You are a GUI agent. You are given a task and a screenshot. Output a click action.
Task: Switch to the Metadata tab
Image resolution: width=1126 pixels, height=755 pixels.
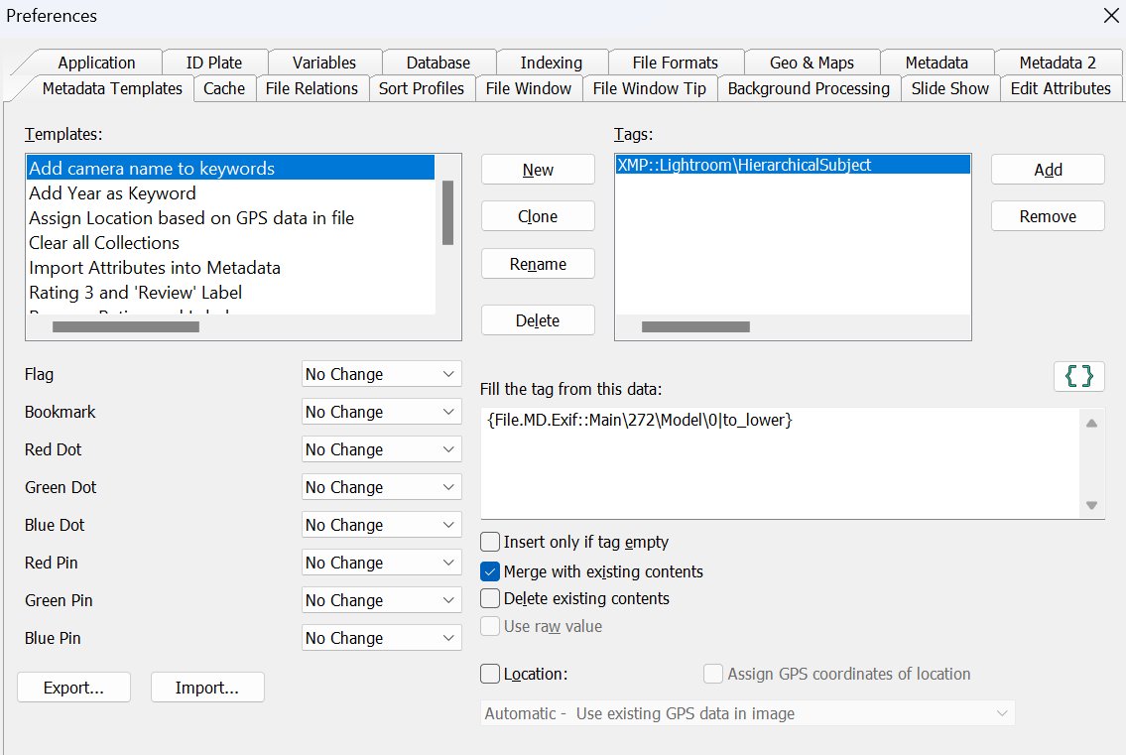[937, 63]
